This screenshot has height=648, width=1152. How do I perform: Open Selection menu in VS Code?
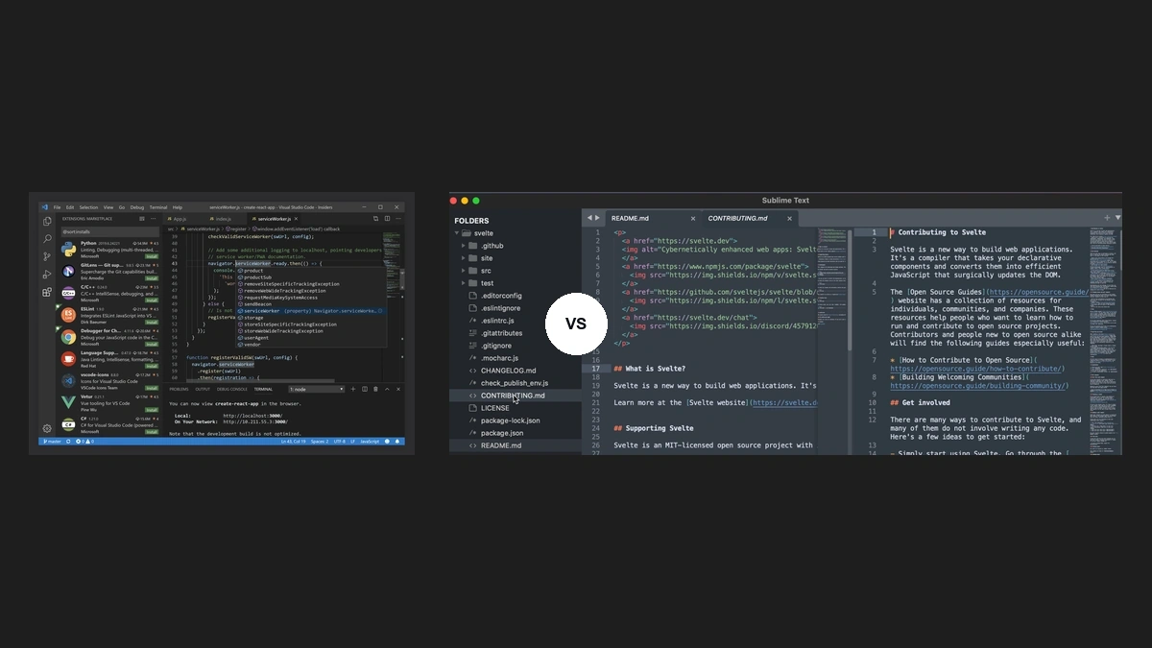[x=88, y=207]
